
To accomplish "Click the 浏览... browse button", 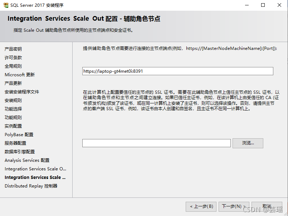I will [248, 143].
